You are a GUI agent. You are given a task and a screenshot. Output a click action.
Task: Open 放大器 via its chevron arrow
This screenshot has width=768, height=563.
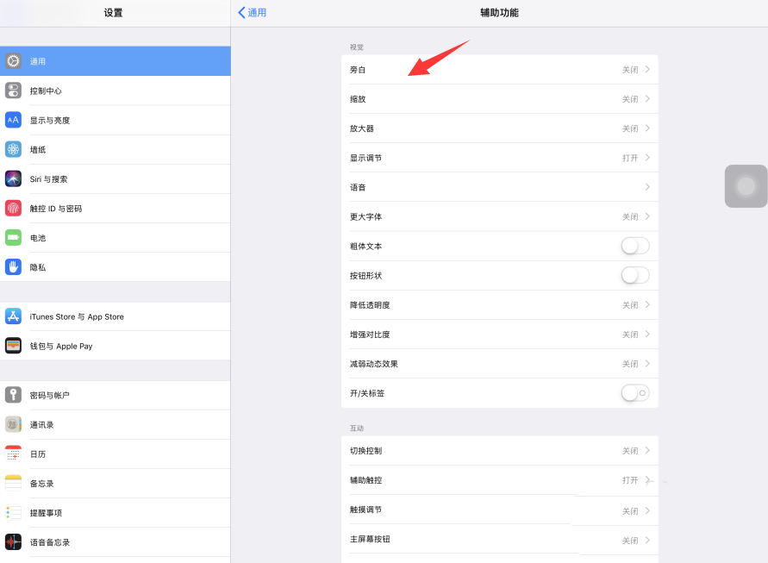point(647,128)
